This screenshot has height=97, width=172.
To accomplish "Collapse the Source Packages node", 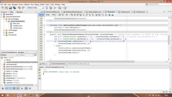I will click(x=4, y=19).
